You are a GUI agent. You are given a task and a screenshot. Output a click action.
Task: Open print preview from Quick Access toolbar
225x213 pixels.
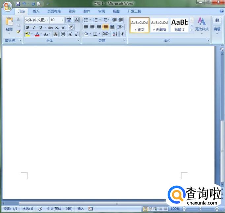tap(39, 4)
